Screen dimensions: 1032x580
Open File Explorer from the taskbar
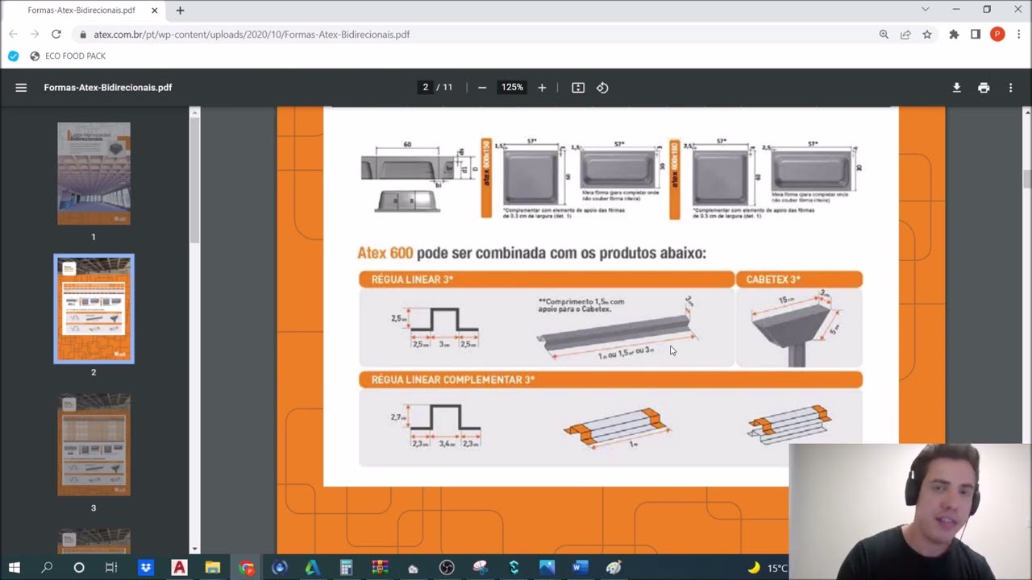(x=213, y=568)
